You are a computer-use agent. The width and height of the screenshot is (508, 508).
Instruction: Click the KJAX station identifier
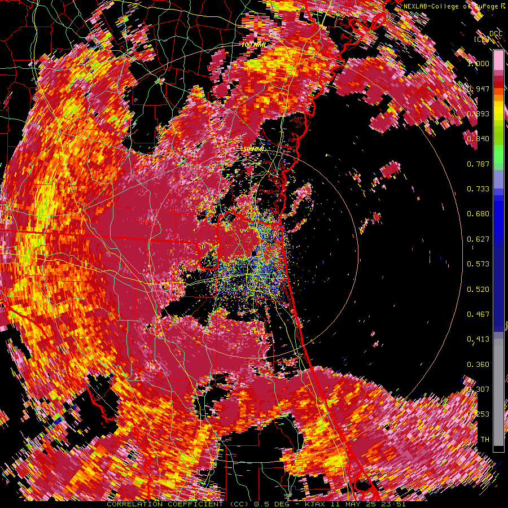tap(316, 504)
